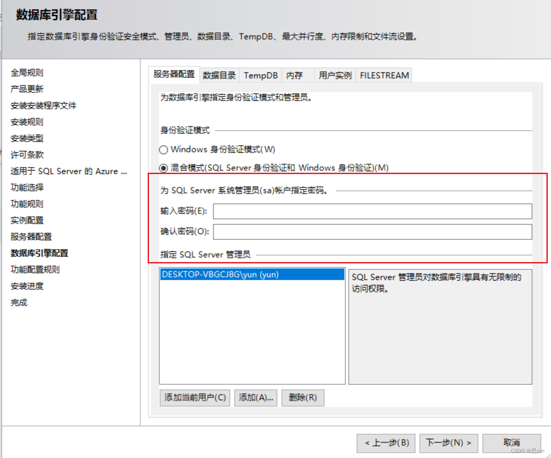
Task: Open the FILESTREAM tab
Action: tap(384, 75)
